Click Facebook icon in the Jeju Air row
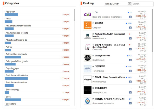This screenshot has height=111, width=156. (x=130, y=28)
